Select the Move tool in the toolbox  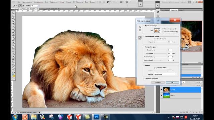click(x=13, y=13)
